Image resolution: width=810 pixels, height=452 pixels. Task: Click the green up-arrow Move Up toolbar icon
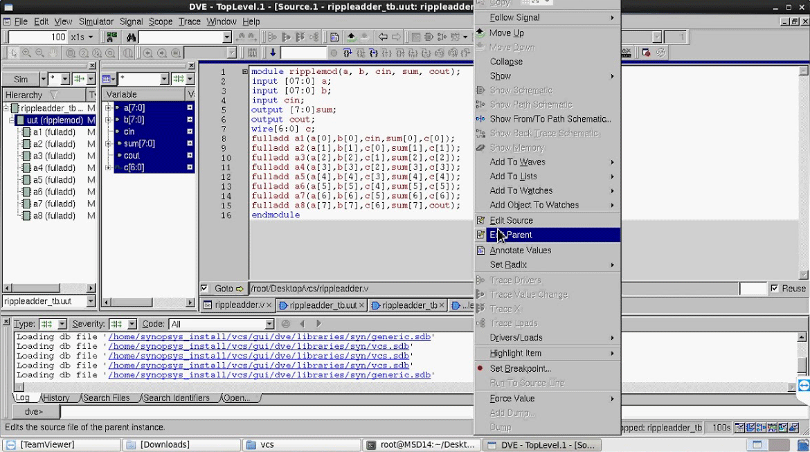352,37
